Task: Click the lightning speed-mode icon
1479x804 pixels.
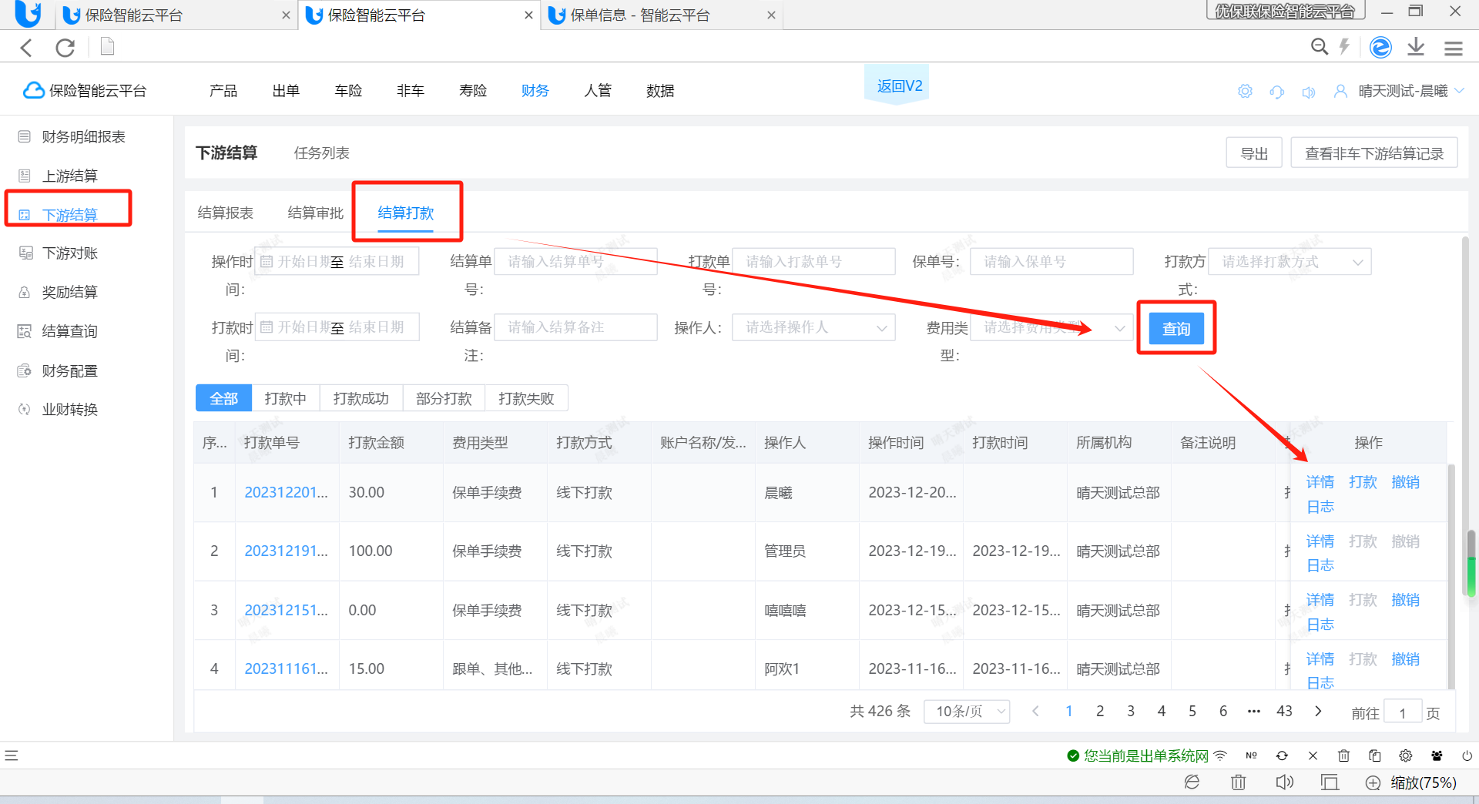Action: pos(1344,47)
